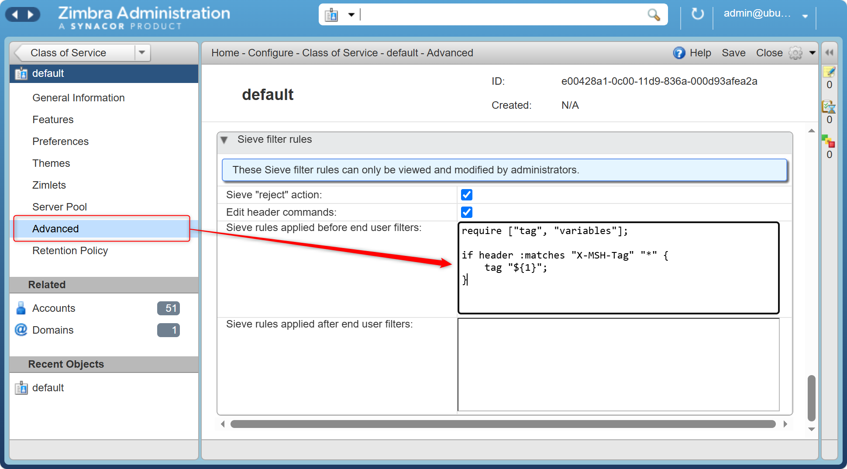The width and height of the screenshot is (847, 469).
Task: Go back with the left navigation arrow
Action: tap(15, 15)
